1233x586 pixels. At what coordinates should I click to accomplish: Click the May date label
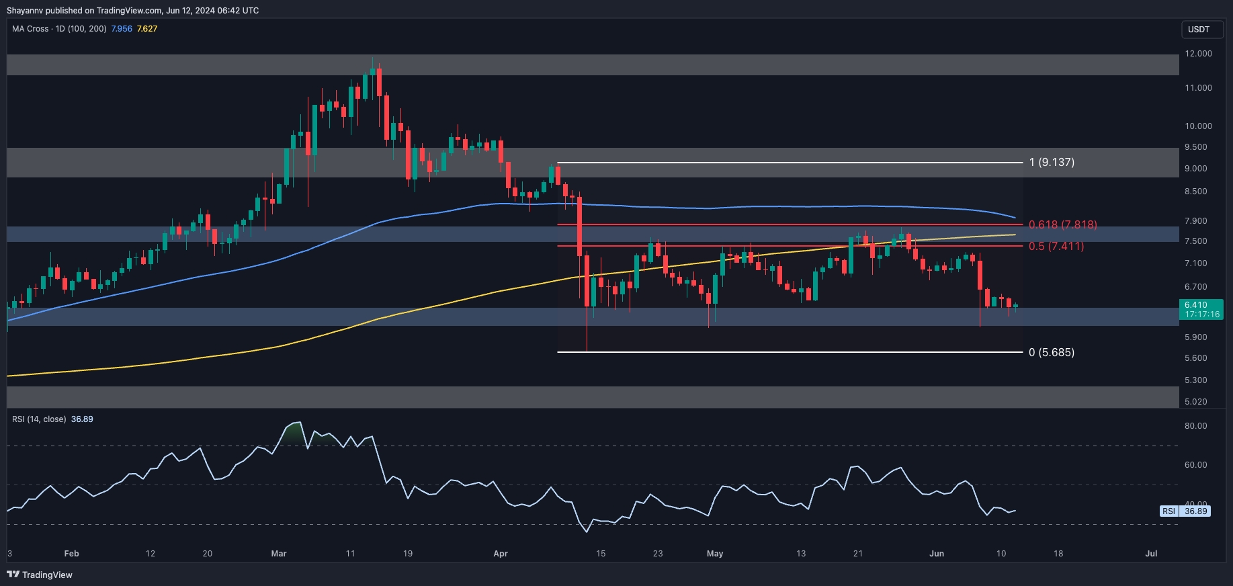coord(715,554)
